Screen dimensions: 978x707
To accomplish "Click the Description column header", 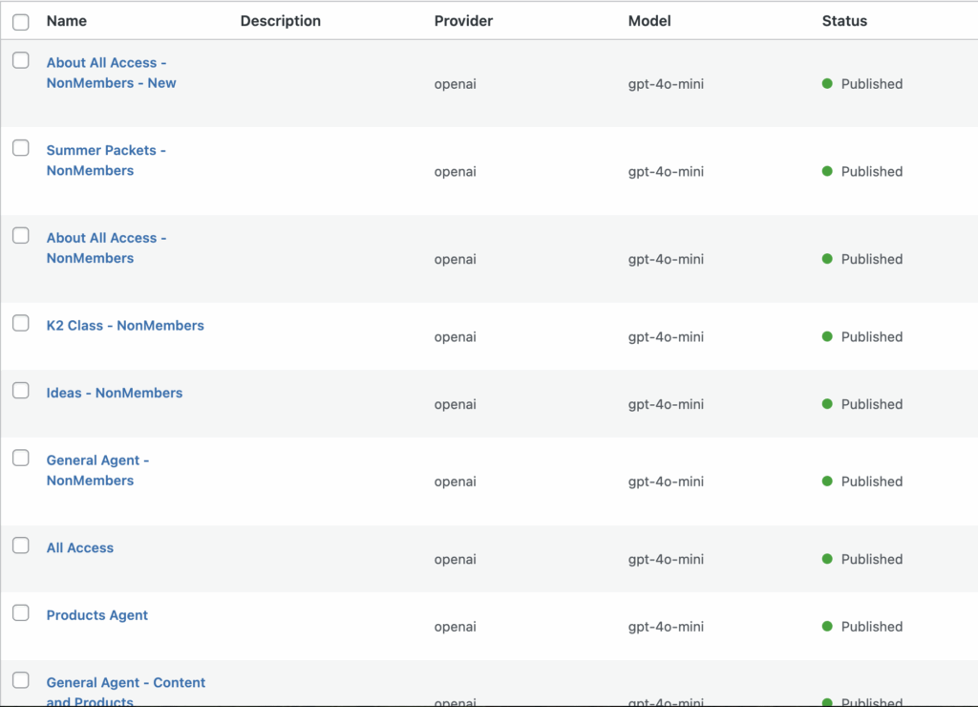I will [281, 21].
